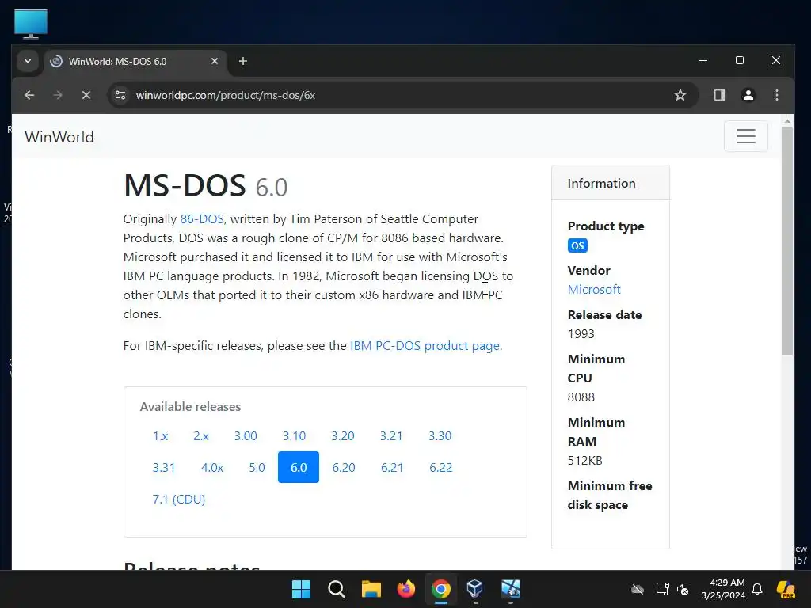811x608 pixels.
Task: Click the Release date value 1993
Action: tap(581, 334)
